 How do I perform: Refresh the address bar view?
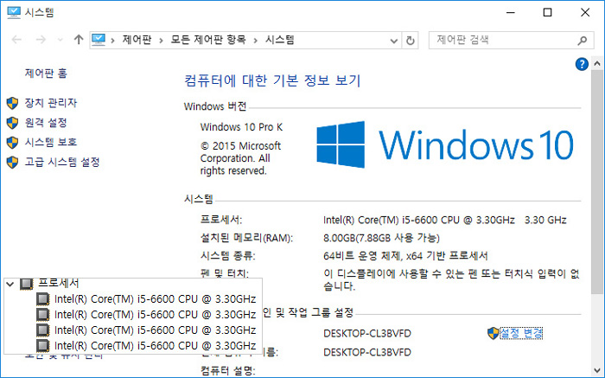click(x=411, y=40)
